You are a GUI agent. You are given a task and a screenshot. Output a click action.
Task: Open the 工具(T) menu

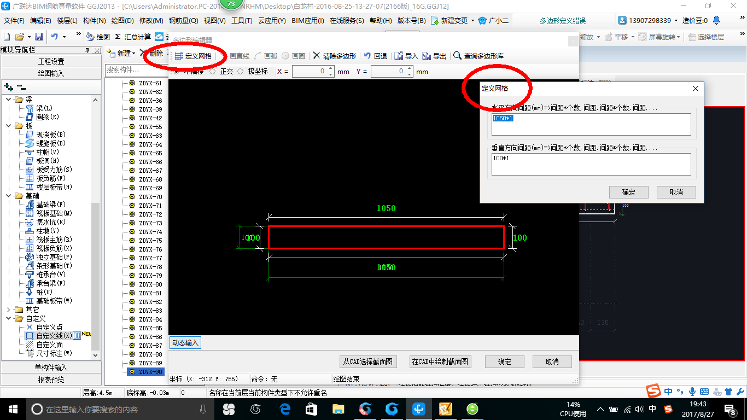(x=242, y=21)
